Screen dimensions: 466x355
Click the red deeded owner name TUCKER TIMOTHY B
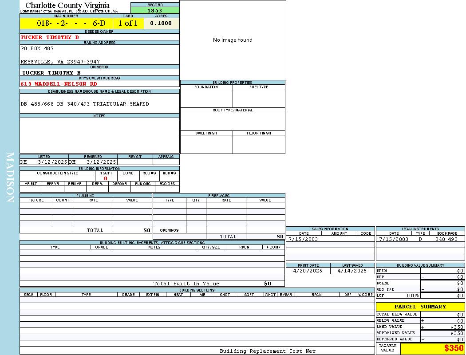50,37
